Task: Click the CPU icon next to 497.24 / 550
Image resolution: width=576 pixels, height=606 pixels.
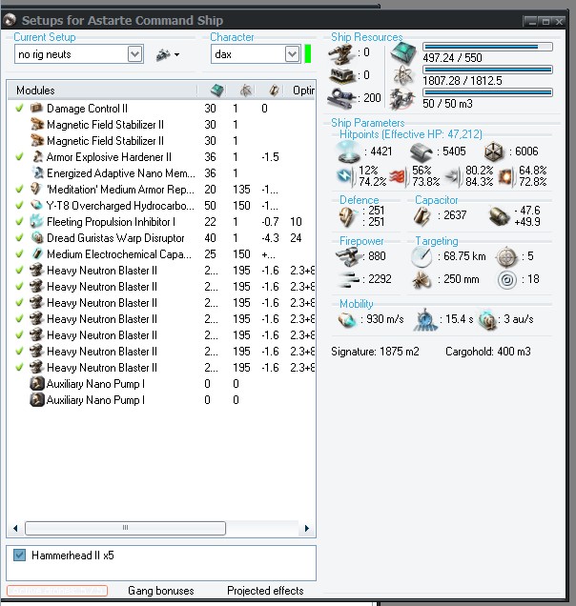Action: 402,52
